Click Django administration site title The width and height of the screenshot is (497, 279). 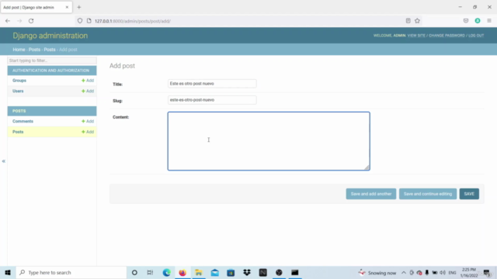coord(50,36)
